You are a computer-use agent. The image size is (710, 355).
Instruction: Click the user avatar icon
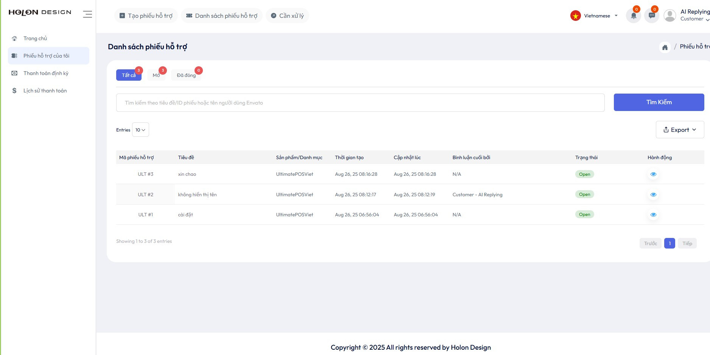[x=670, y=16]
